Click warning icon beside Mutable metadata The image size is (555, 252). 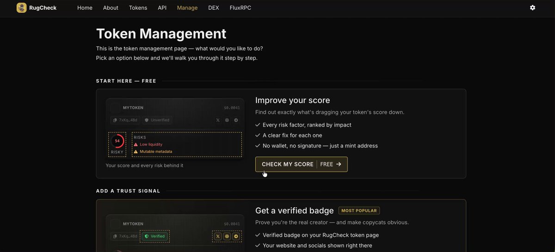pyautogui.click(x=136, y=152)
